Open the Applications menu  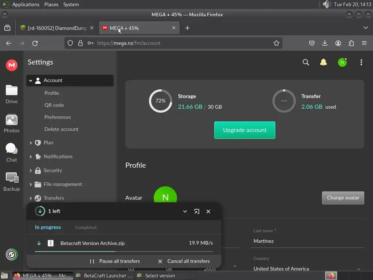coord(26,4)
